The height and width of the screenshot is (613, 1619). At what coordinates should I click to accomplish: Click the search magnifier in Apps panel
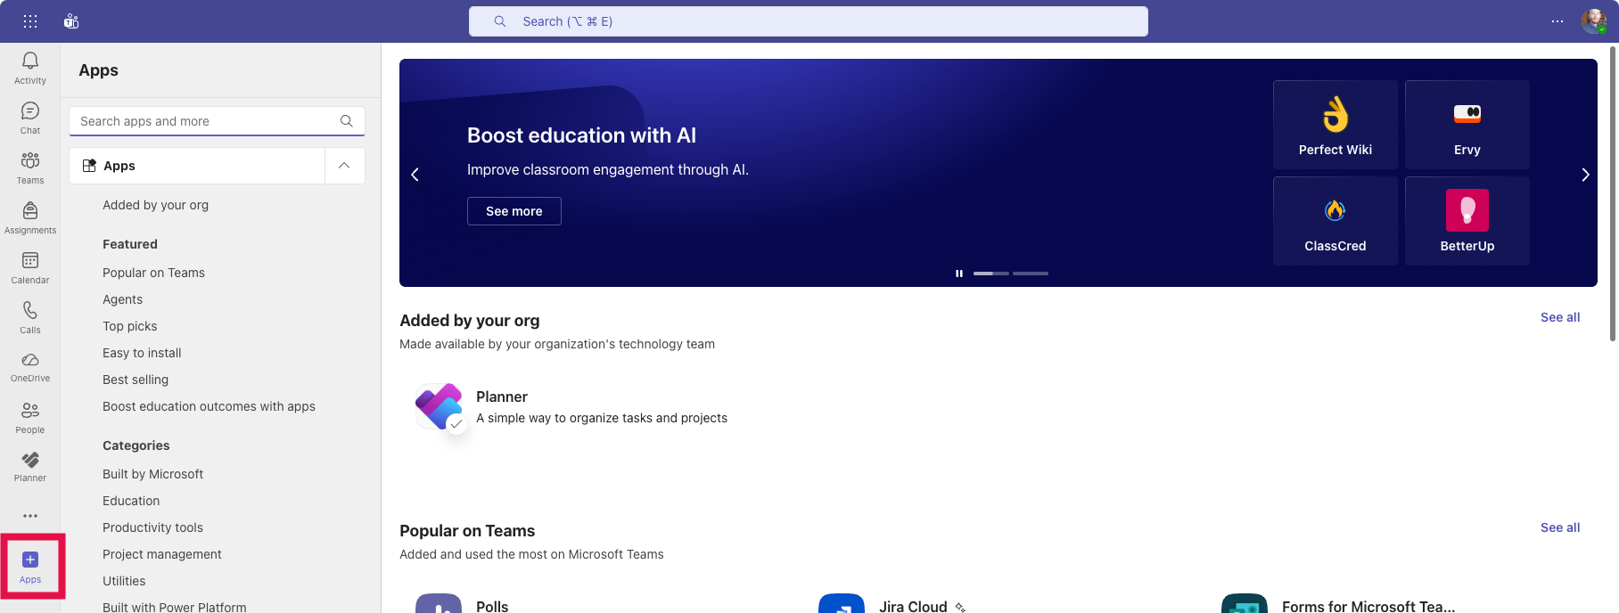coord(347,121)
